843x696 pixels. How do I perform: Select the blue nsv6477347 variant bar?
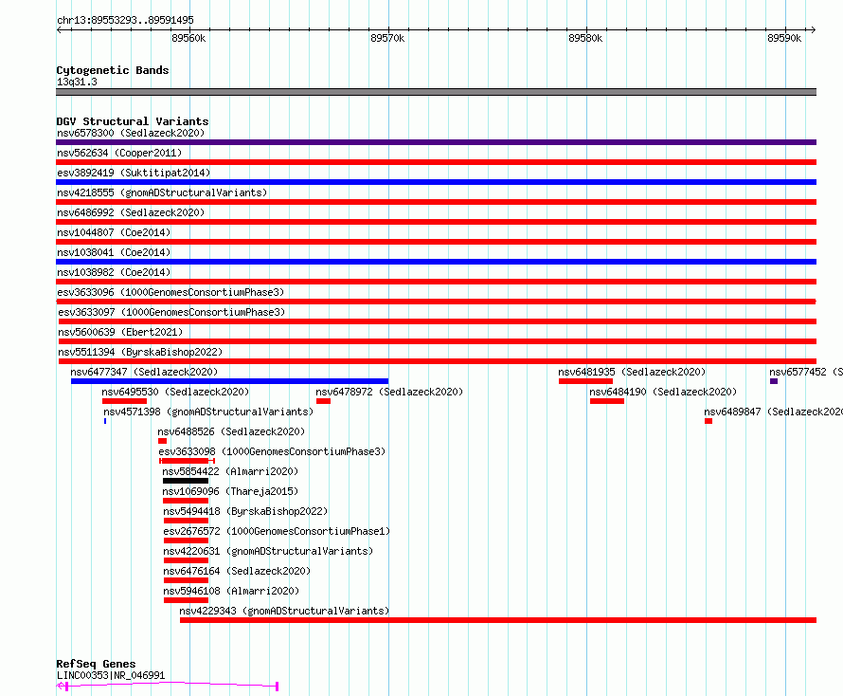[229, 381]
